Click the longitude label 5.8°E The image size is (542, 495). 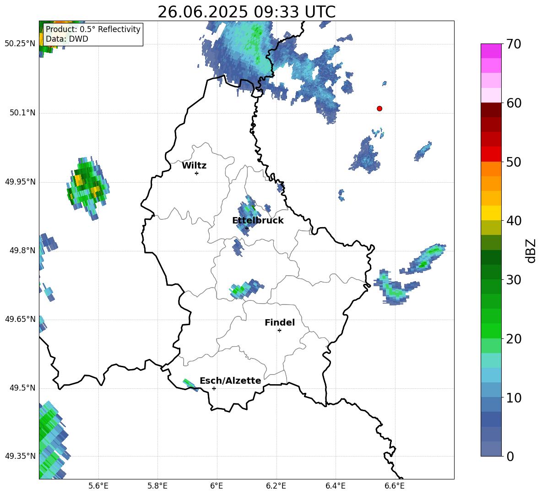(157, 486)
